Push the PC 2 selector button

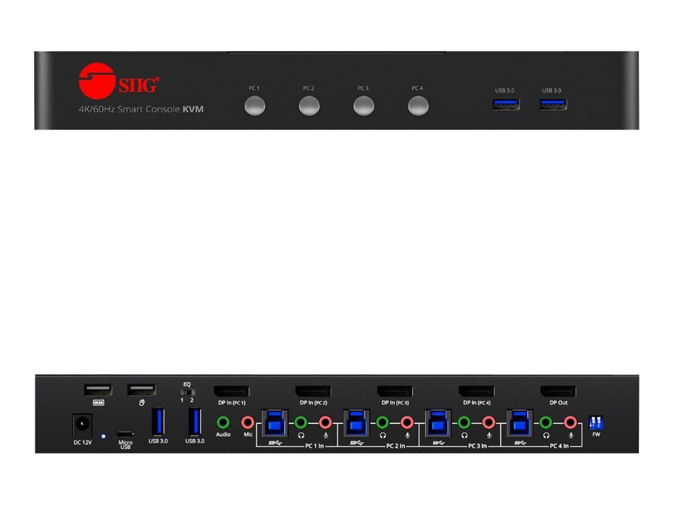point(309,106)
